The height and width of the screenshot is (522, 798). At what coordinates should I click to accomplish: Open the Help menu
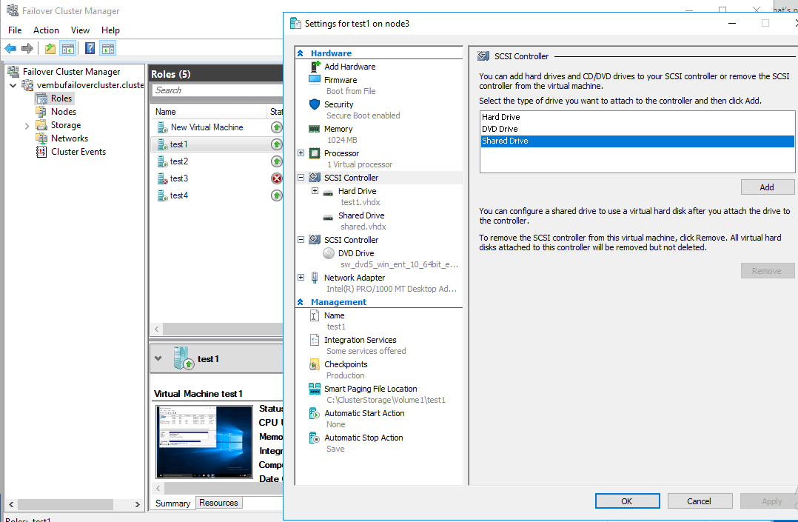click(110, 30)
